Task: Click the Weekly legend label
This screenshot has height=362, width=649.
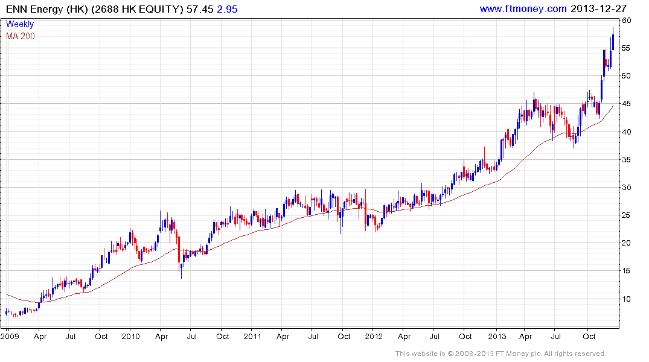Action: pyautogui.click(x=20, y=24)
